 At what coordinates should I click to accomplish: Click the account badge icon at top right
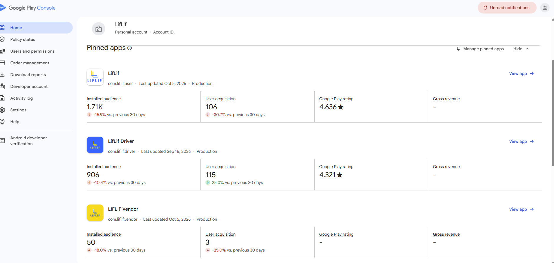(545, 8)
